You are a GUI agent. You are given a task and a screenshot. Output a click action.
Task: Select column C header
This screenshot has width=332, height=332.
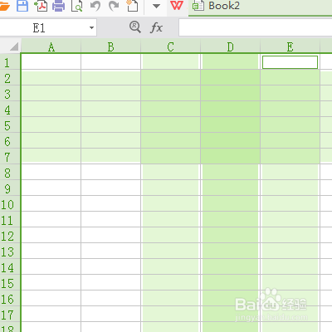[170, 46]
